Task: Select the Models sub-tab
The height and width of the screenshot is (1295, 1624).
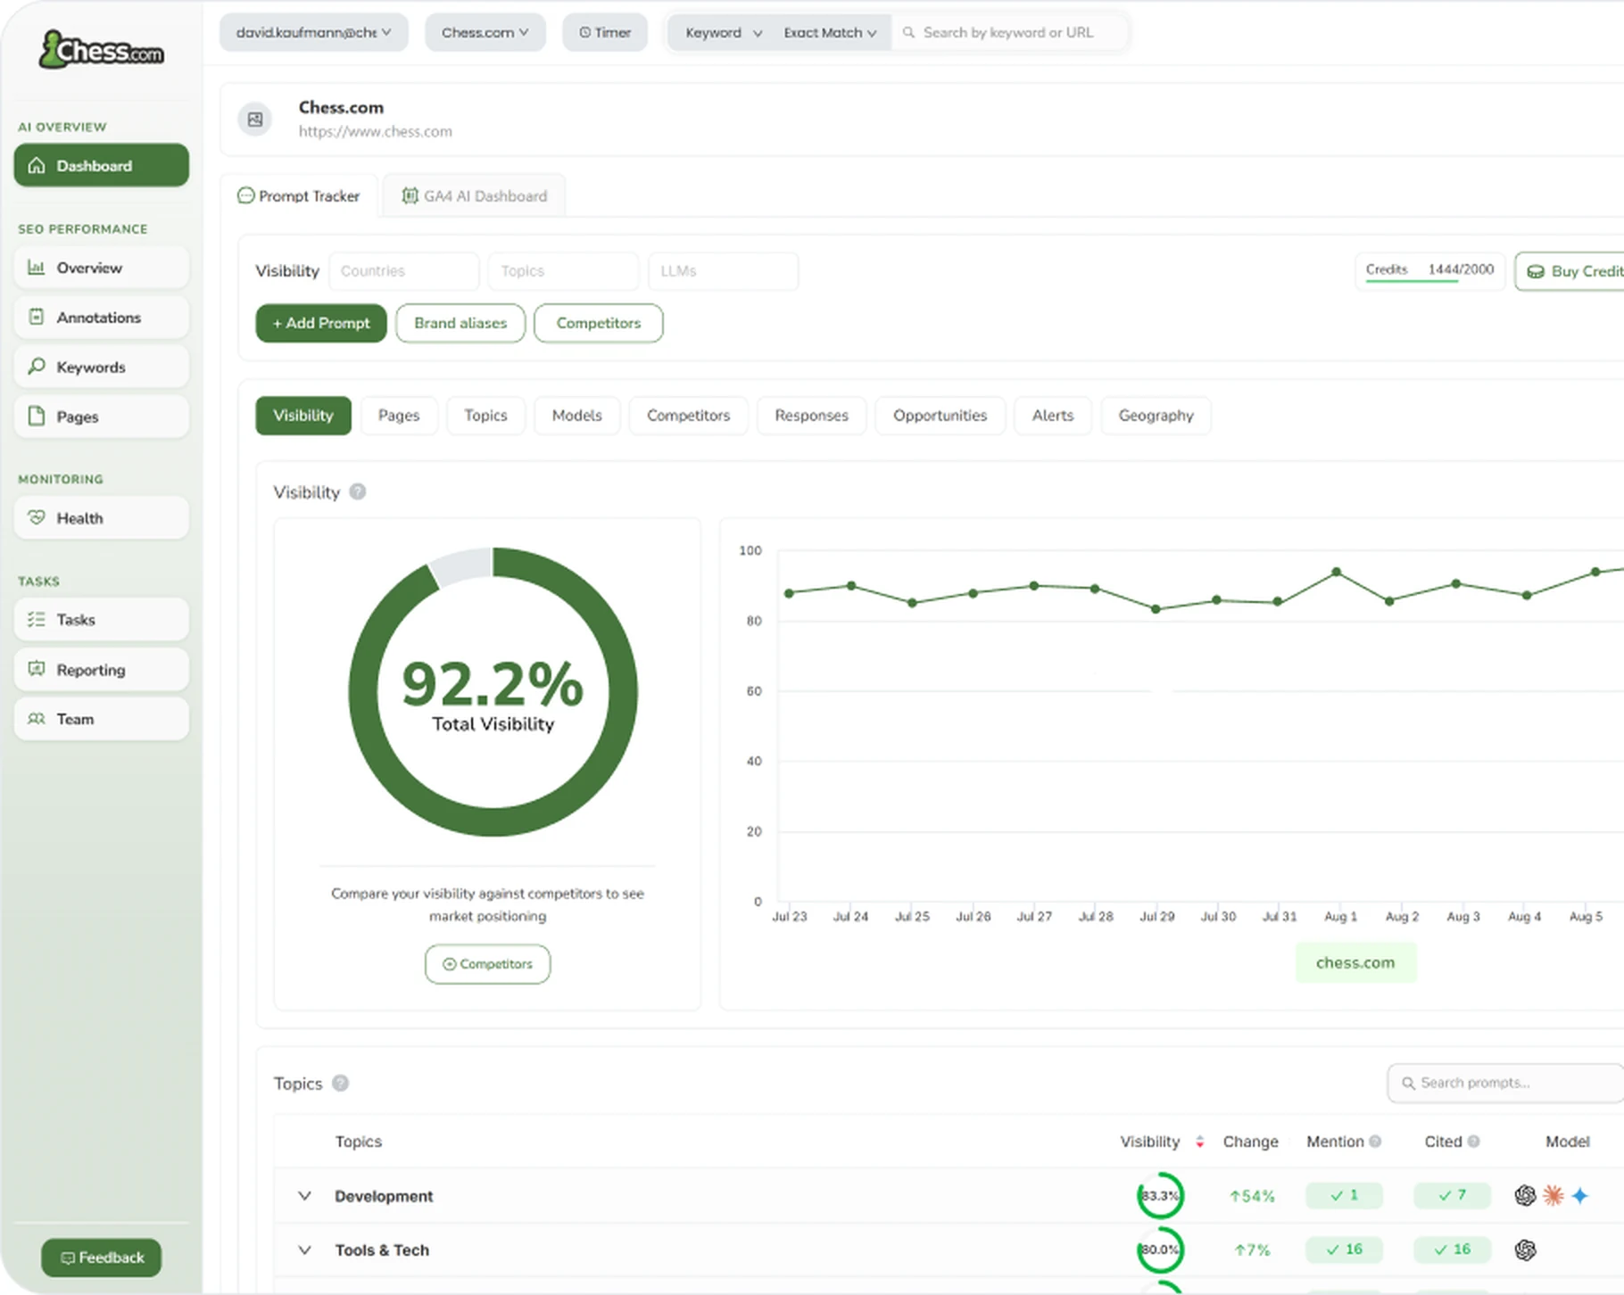Action: [577, 416]
